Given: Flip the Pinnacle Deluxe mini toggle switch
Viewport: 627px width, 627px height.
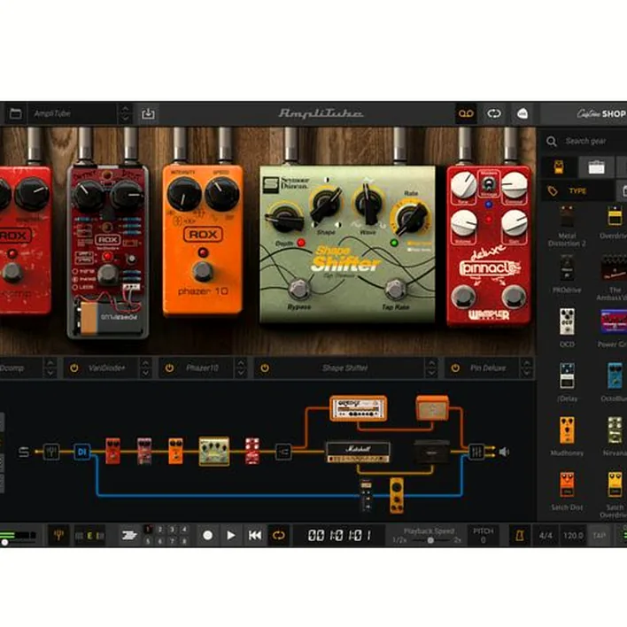Looking at the screenshot, I should pos(488,185).
